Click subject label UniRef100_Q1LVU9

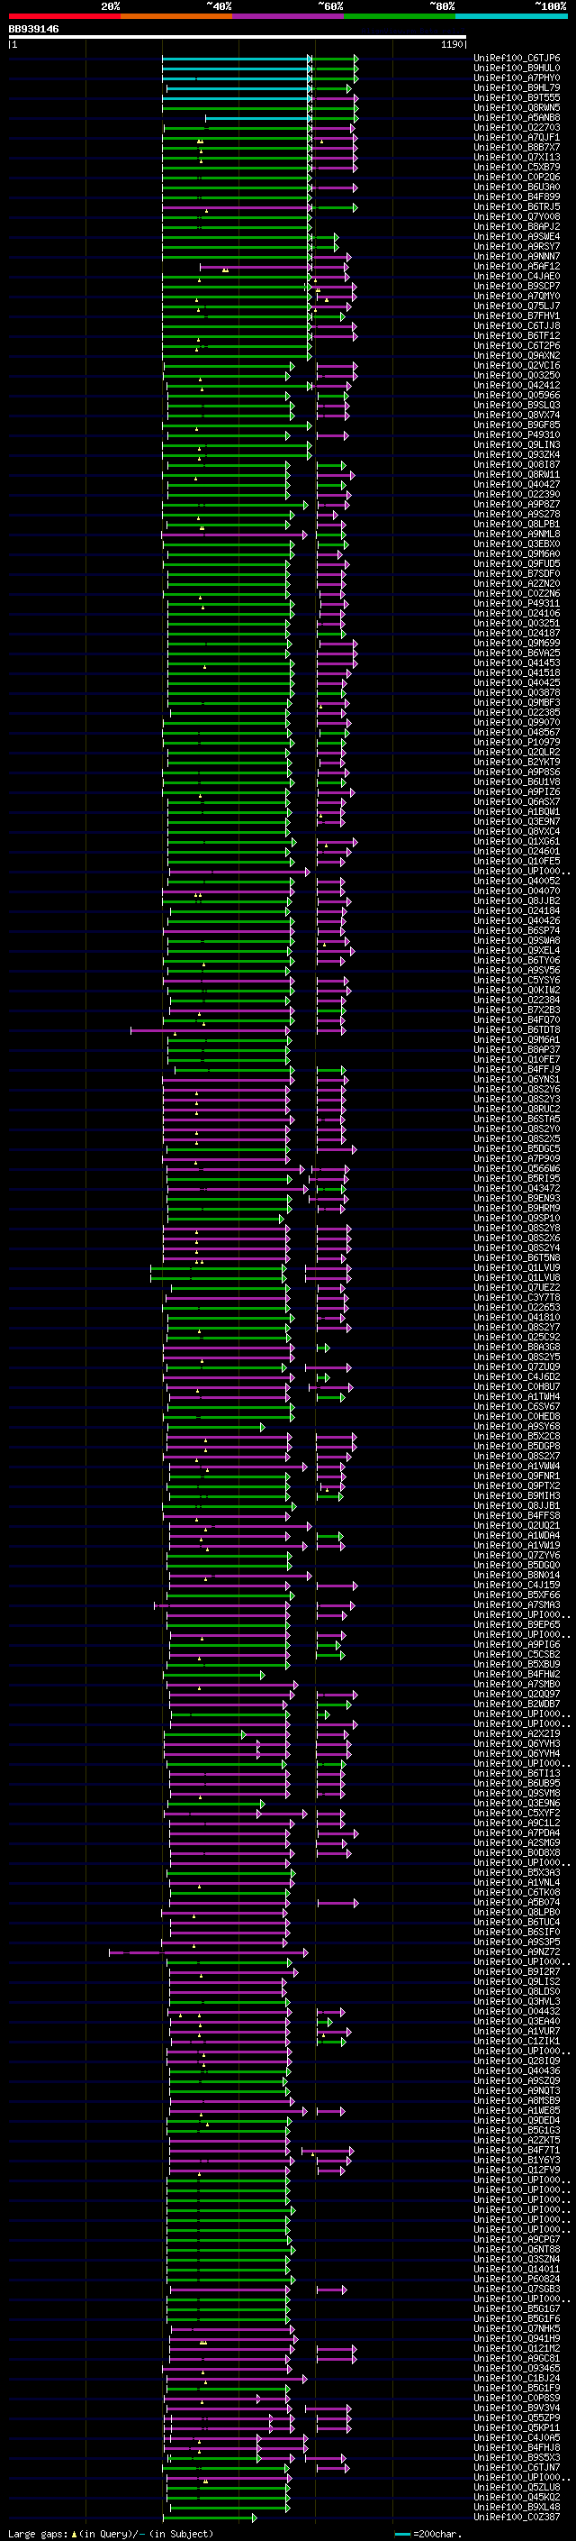point(517,1268)
